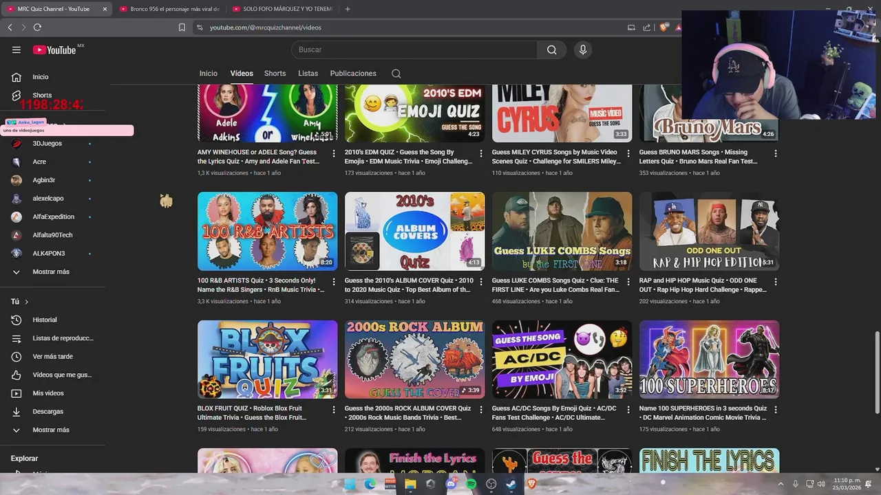The height and width of the screenshot is (495, 881).
Task: Open Videos que me gustan
Action: point(53,375)
